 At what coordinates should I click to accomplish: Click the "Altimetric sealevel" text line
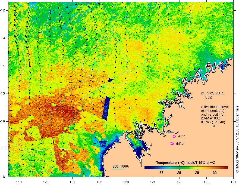tap(215, 107)
